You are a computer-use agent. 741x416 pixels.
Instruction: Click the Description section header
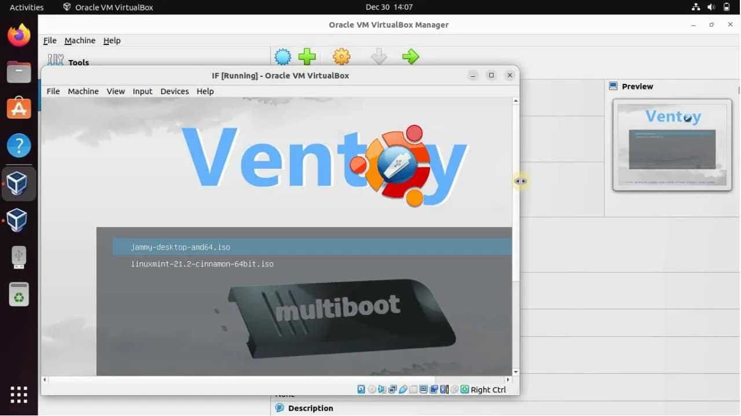[310, 408]
